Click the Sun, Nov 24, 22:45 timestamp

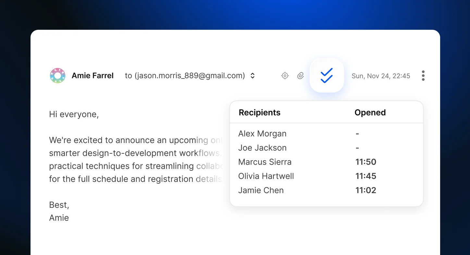381,76
